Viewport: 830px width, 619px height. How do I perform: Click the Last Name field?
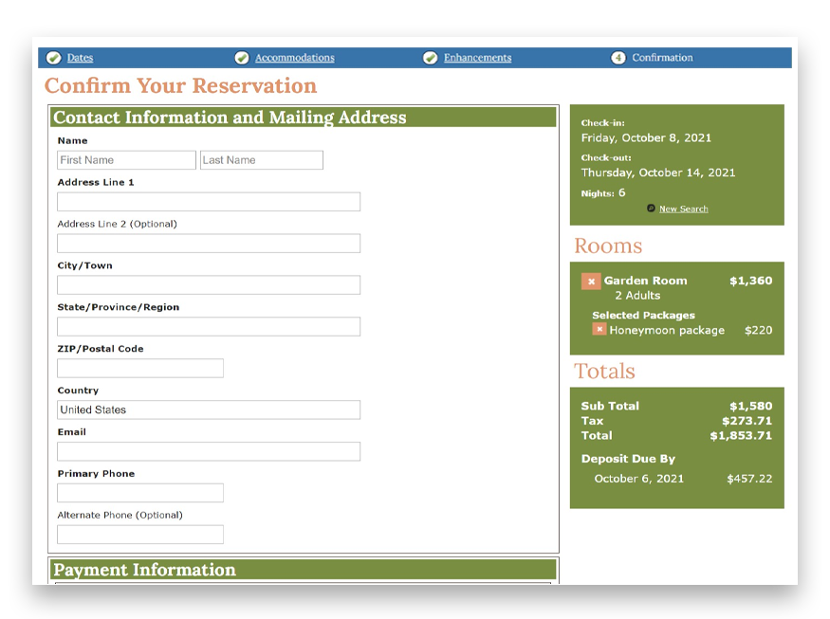[261, 159]
